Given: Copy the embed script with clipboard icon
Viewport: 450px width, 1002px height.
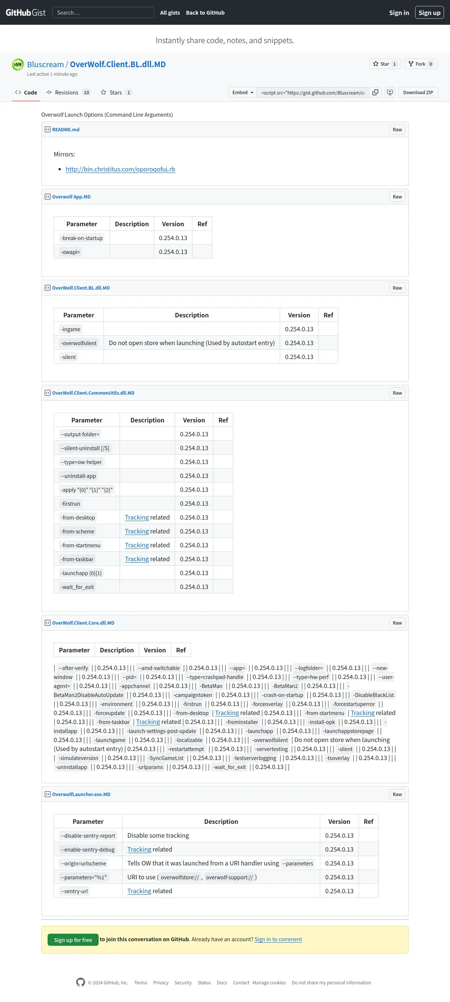Looking at the screenshot, I should pos(375,92).
